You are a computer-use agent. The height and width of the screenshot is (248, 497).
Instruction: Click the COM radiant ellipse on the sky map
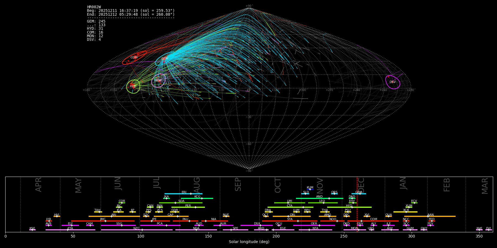(x=134, y=58)
